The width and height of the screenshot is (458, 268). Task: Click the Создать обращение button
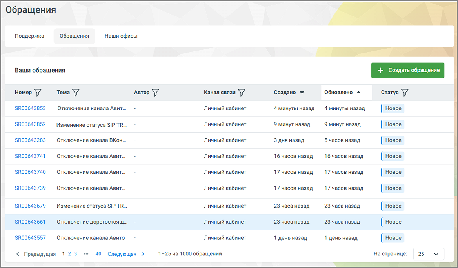pyautogui.click(x=408, y=71)
